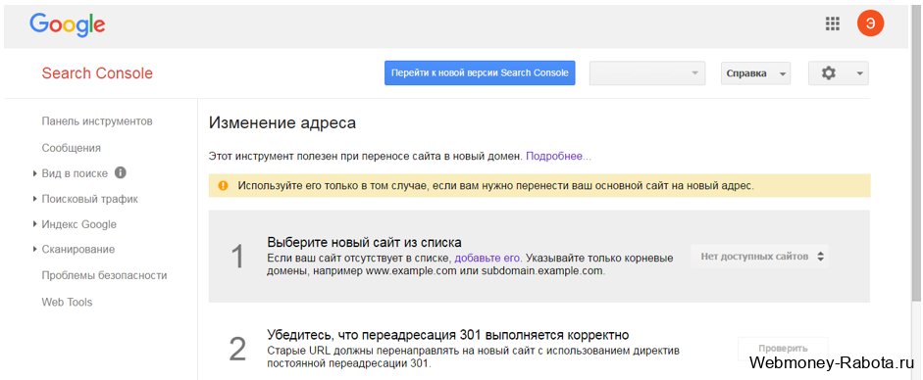Click the Google logo
This screenshot has width=923, height=380.
67,24
